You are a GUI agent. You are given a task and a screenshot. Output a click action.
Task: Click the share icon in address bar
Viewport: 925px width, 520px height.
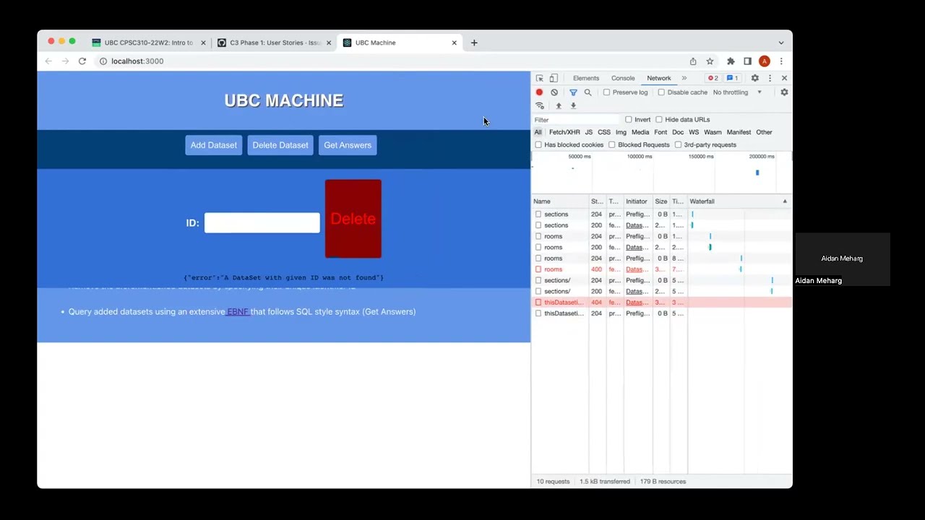pos(693,61)
